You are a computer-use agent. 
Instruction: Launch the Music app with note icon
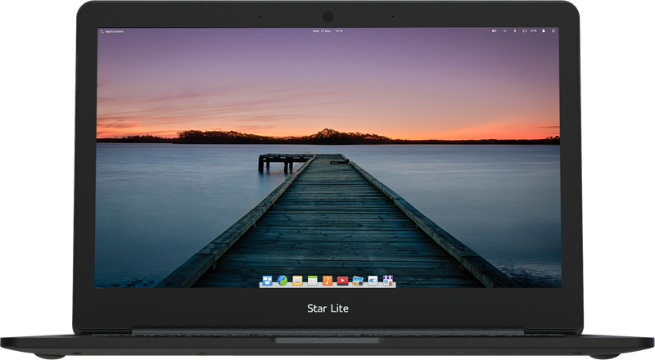click(327, 281)
